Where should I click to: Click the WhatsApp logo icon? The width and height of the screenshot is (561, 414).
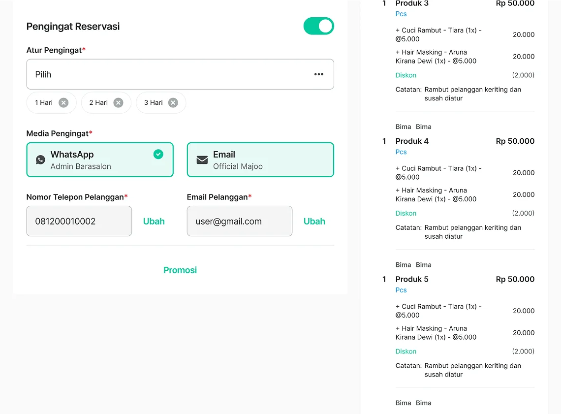pyautogui.click(x=40, y=160)
